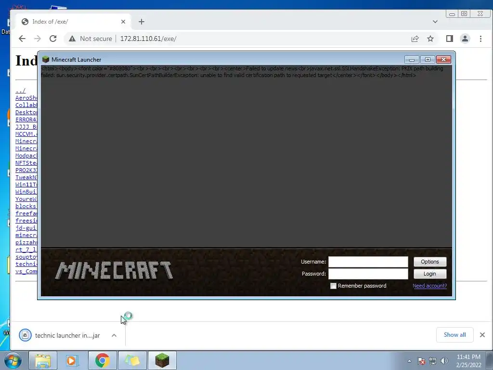Open Windows Media Player taskbar icon

tap(72, 360)
